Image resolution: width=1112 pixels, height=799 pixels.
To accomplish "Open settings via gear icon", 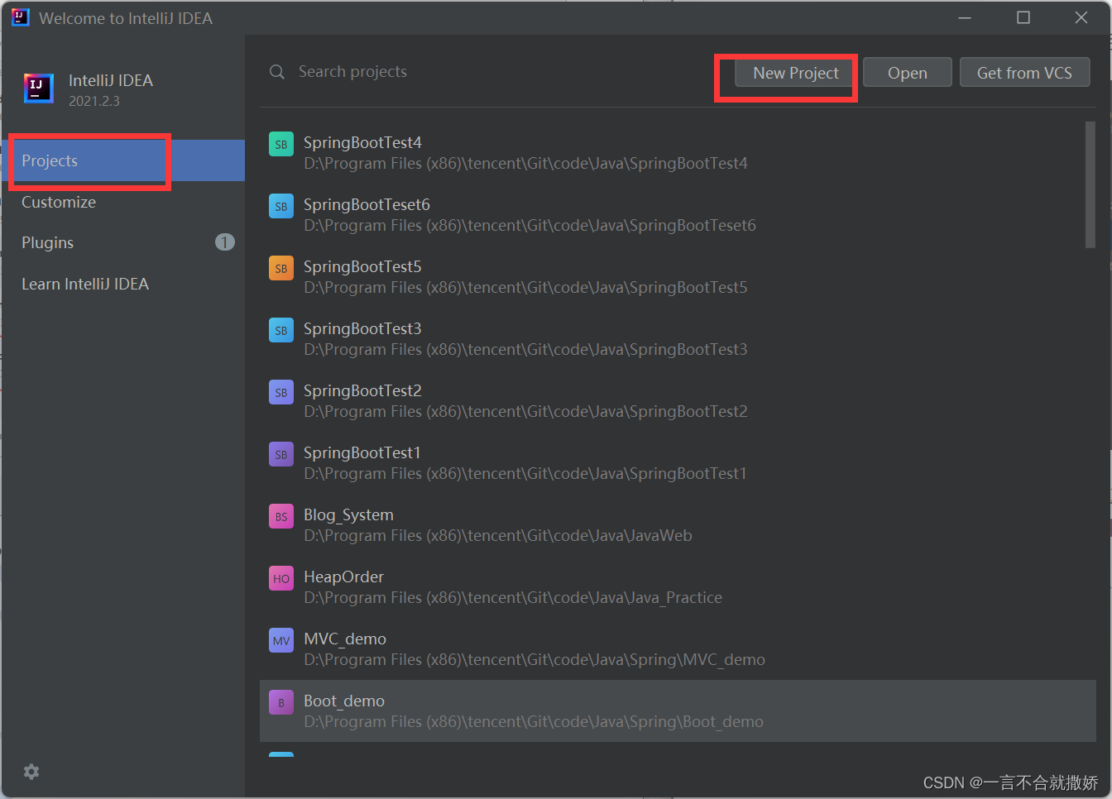I will 31,772.
